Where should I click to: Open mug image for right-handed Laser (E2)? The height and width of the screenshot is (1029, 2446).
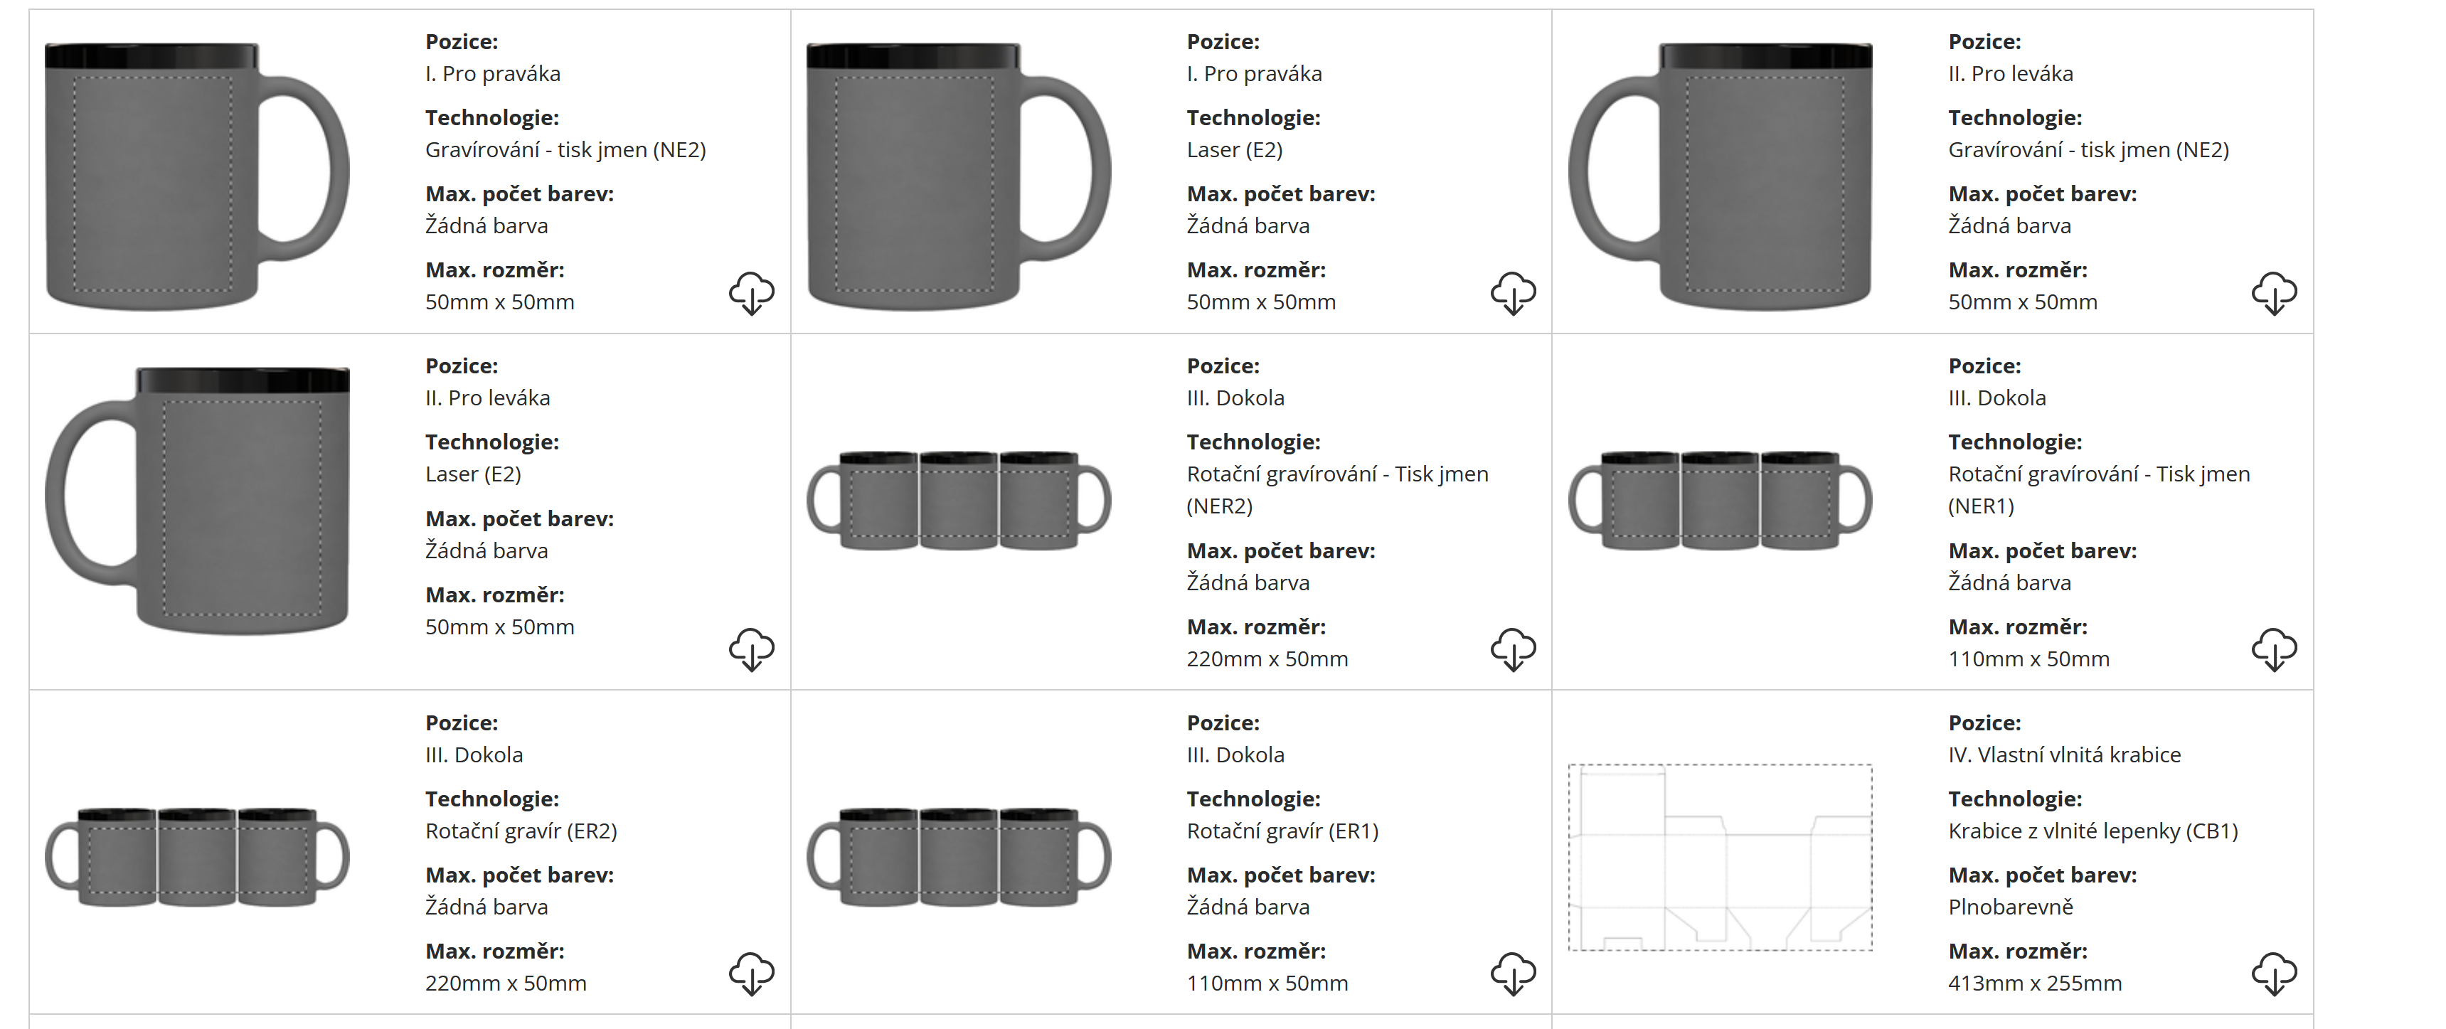click(x=958, y=176)
